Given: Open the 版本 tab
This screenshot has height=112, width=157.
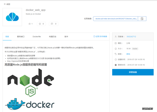Looking at the screenshot, I should coord(66,37).
